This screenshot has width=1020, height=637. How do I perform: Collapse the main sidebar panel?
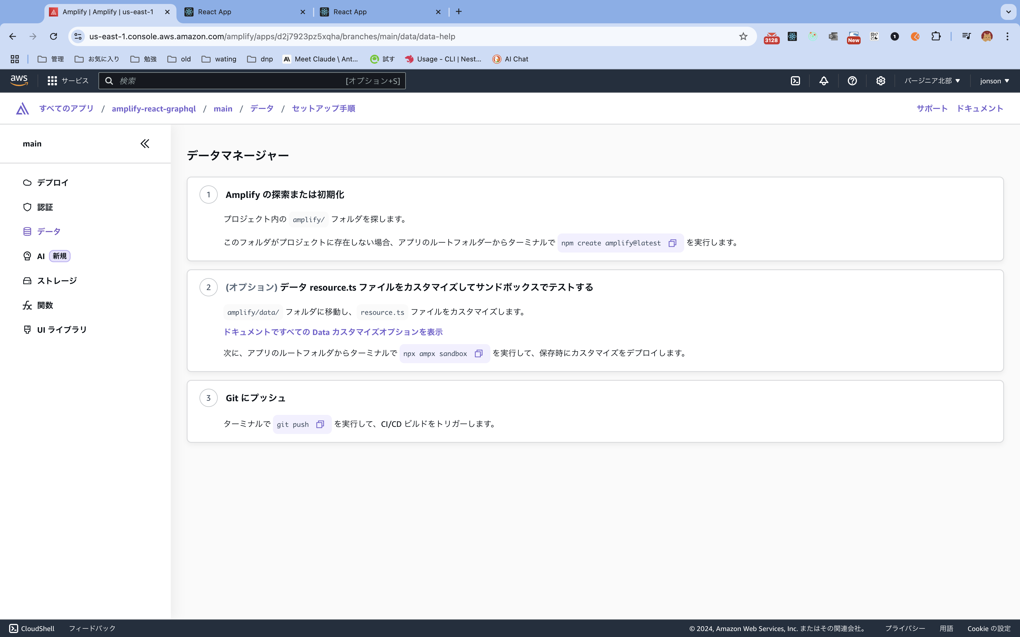click(145, 143)
